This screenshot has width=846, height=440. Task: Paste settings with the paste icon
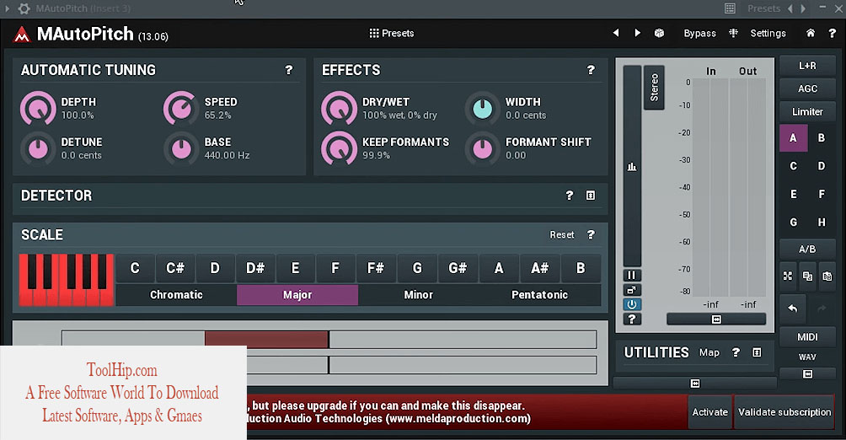827,276
